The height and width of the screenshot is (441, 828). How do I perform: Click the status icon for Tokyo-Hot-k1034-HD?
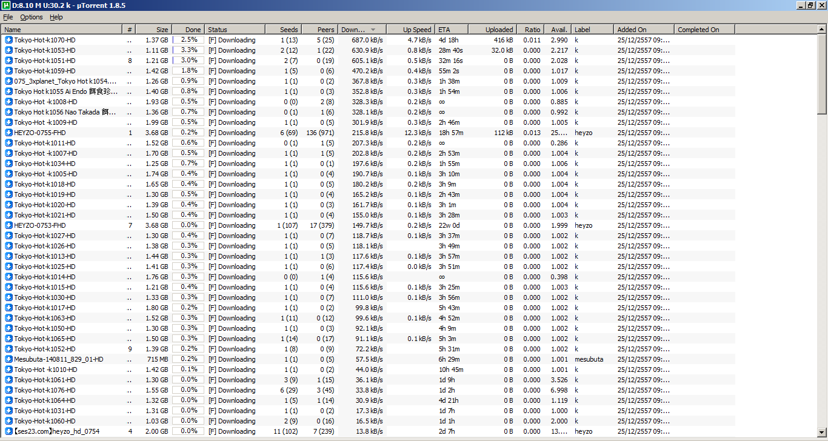point(8,164)
